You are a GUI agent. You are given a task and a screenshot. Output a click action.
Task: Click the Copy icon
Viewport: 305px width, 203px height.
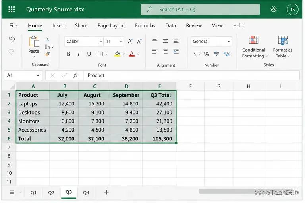click(47, 47)
